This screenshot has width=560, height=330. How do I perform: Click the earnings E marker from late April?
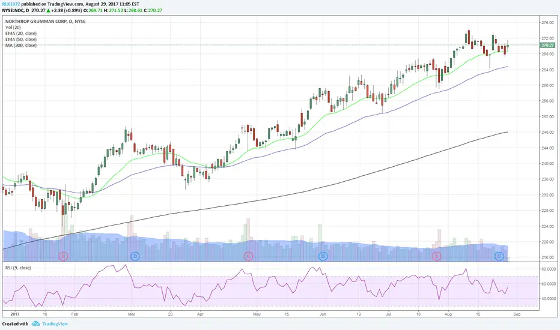point(248,256)
